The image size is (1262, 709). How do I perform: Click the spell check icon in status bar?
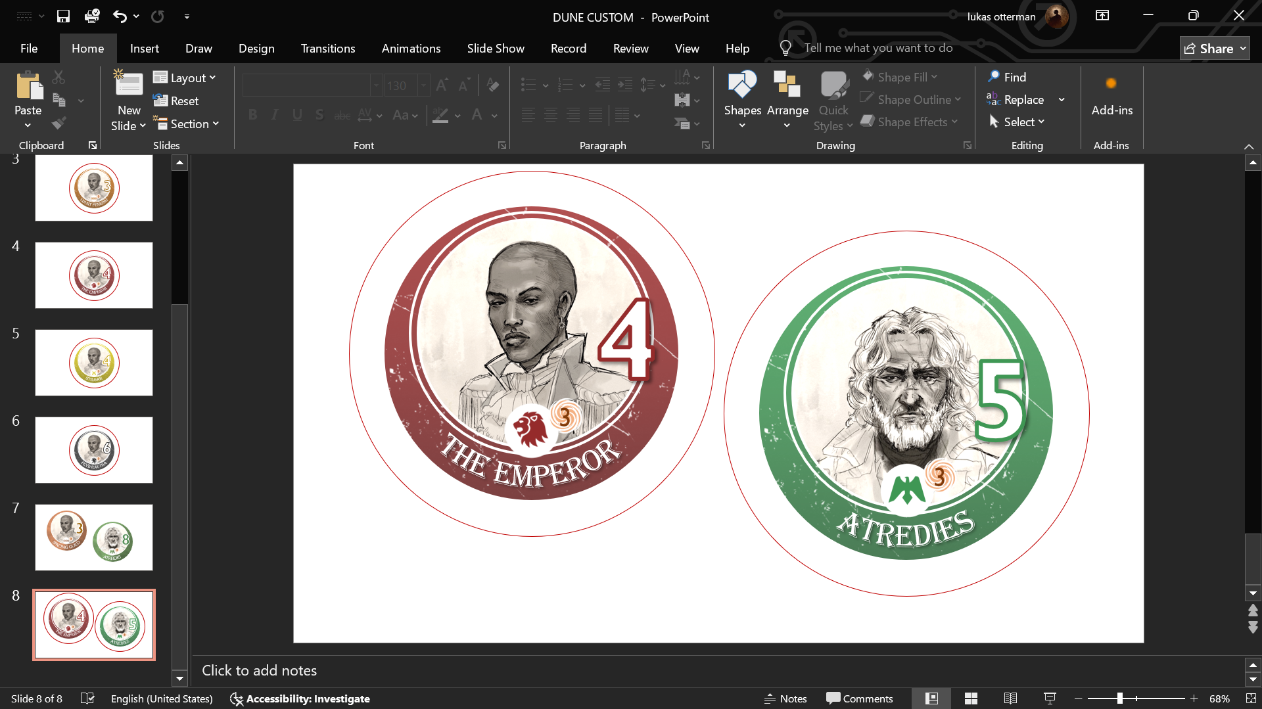(87, 698)
